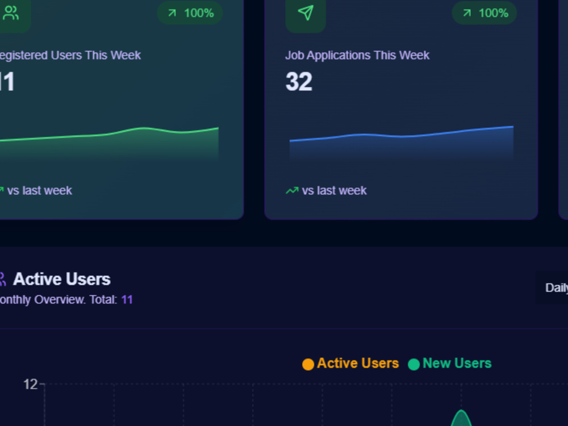The height and width of the screenshot is (426, 568).
Task: Click the 100% badge on Registered Users card
Action: tap(190, 13)
